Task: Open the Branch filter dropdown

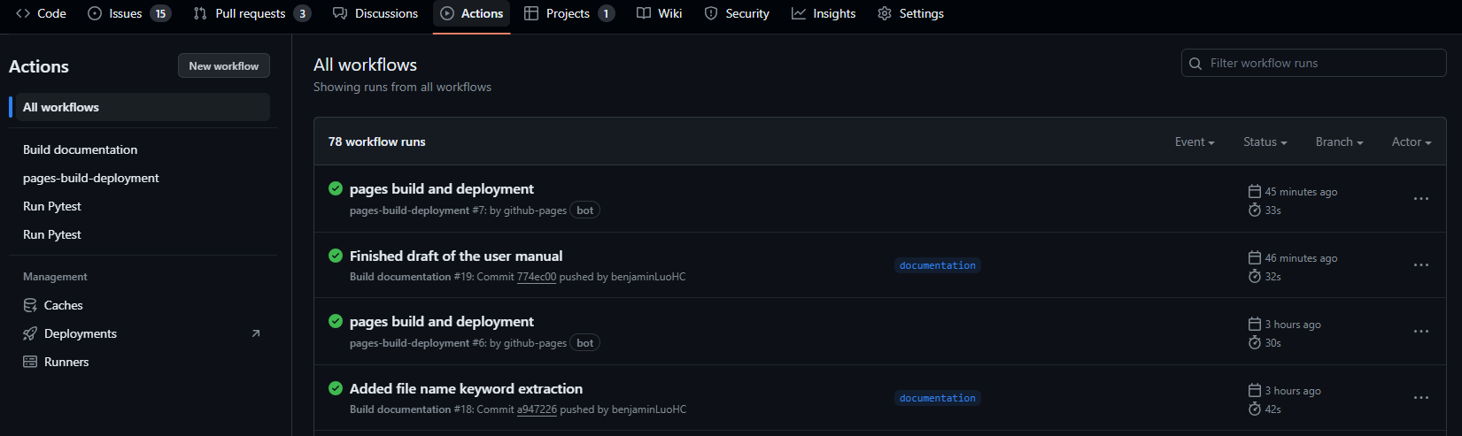Action: 1338,142
